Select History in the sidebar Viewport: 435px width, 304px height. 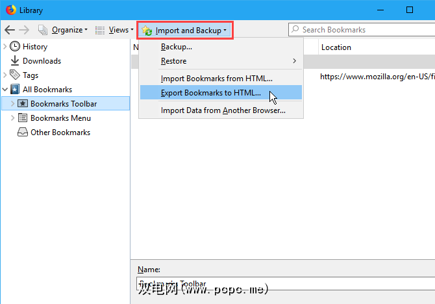[x=35, y=47]
